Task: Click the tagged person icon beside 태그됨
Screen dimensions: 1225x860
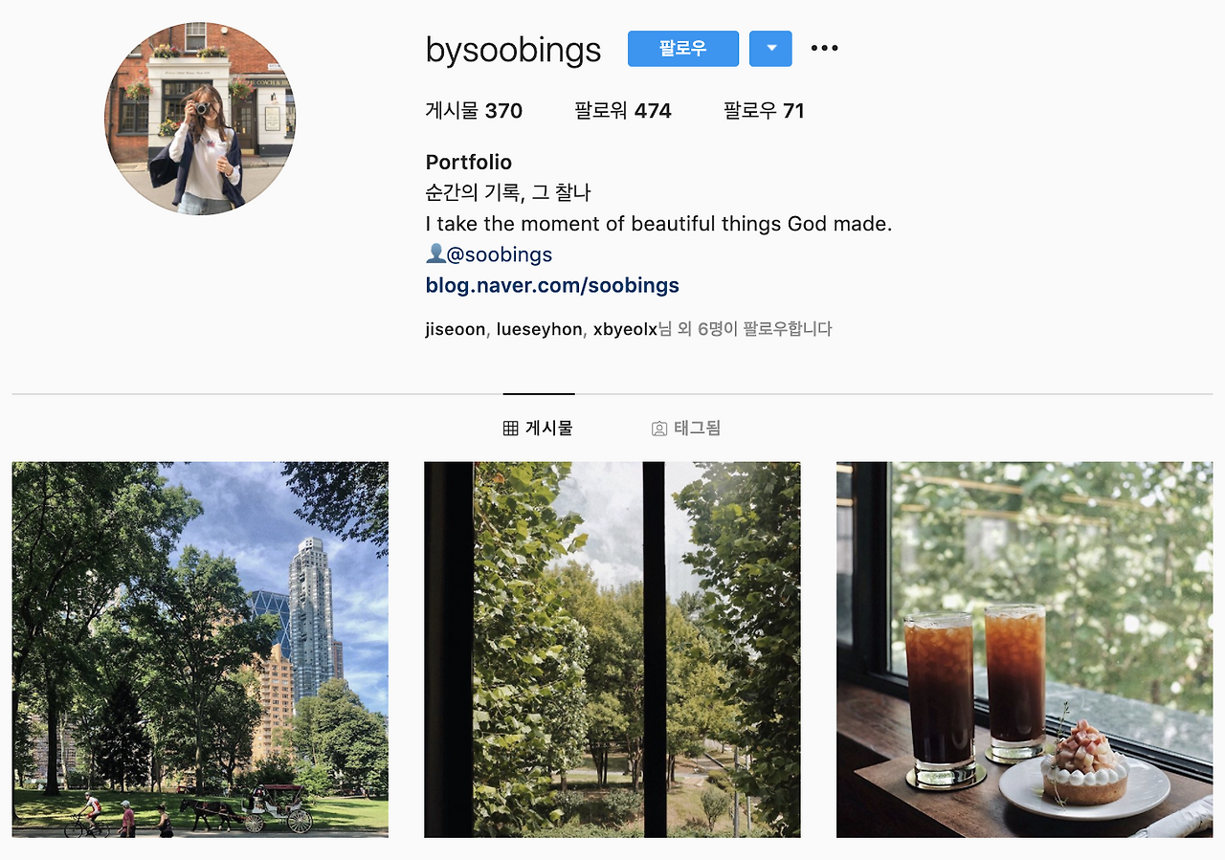Action: 658,429
